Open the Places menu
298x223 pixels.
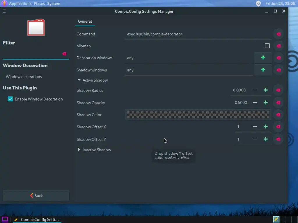tap(39, 3)
